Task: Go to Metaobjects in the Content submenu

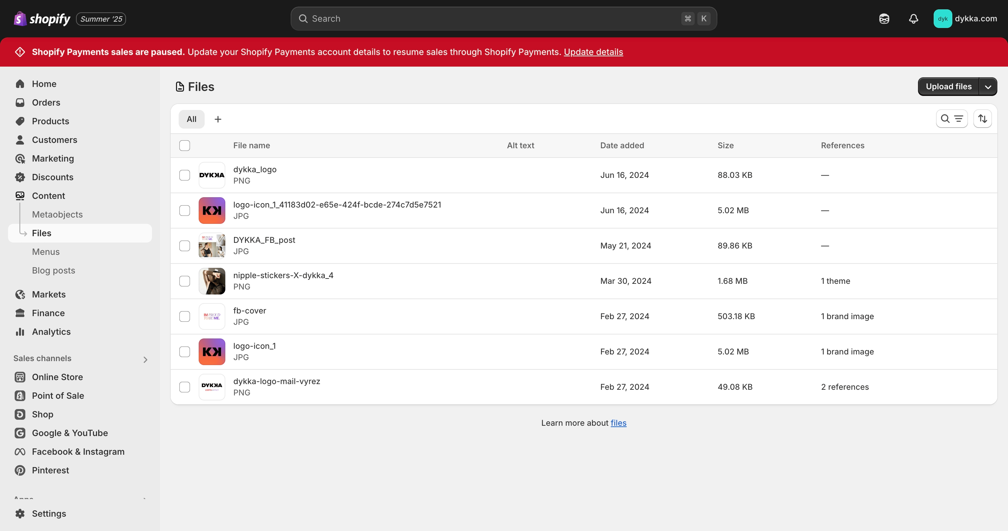Action: [57, 214]
